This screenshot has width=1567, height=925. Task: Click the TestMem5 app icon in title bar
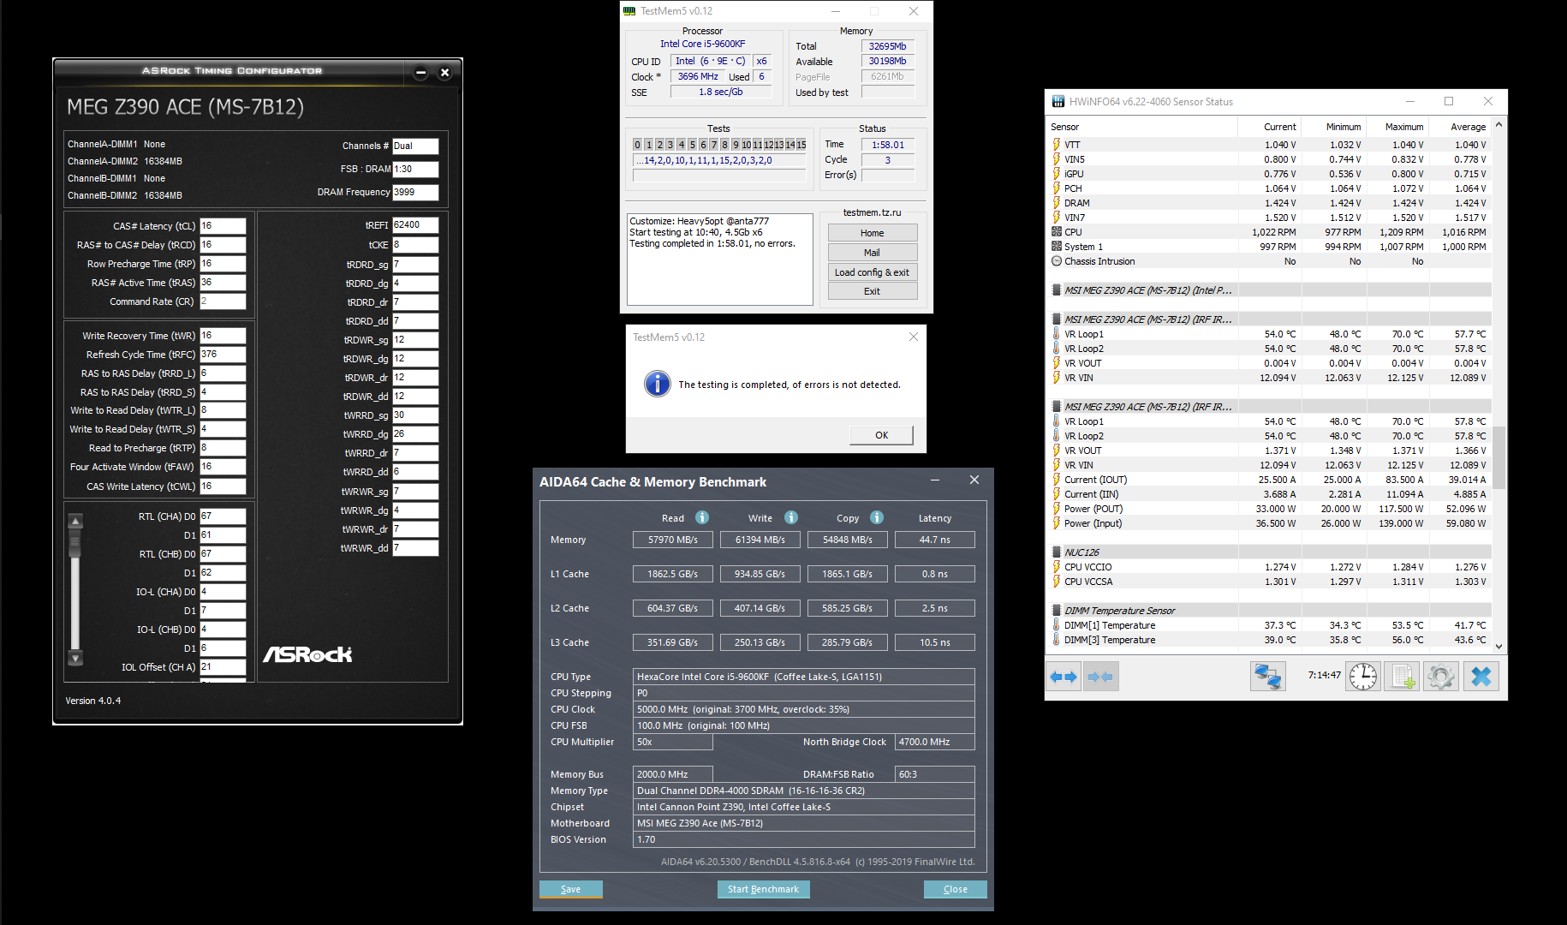[629, 11]
